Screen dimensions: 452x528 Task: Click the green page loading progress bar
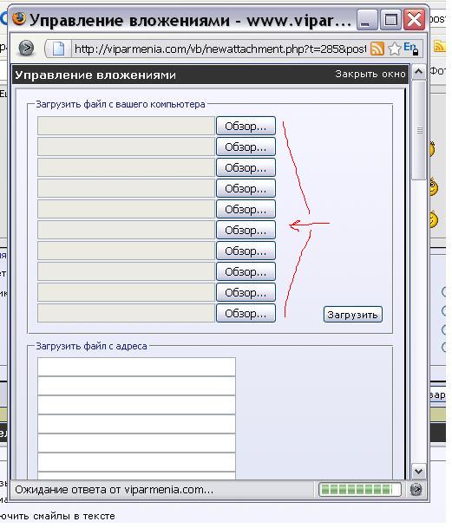[x=360, y=489]
